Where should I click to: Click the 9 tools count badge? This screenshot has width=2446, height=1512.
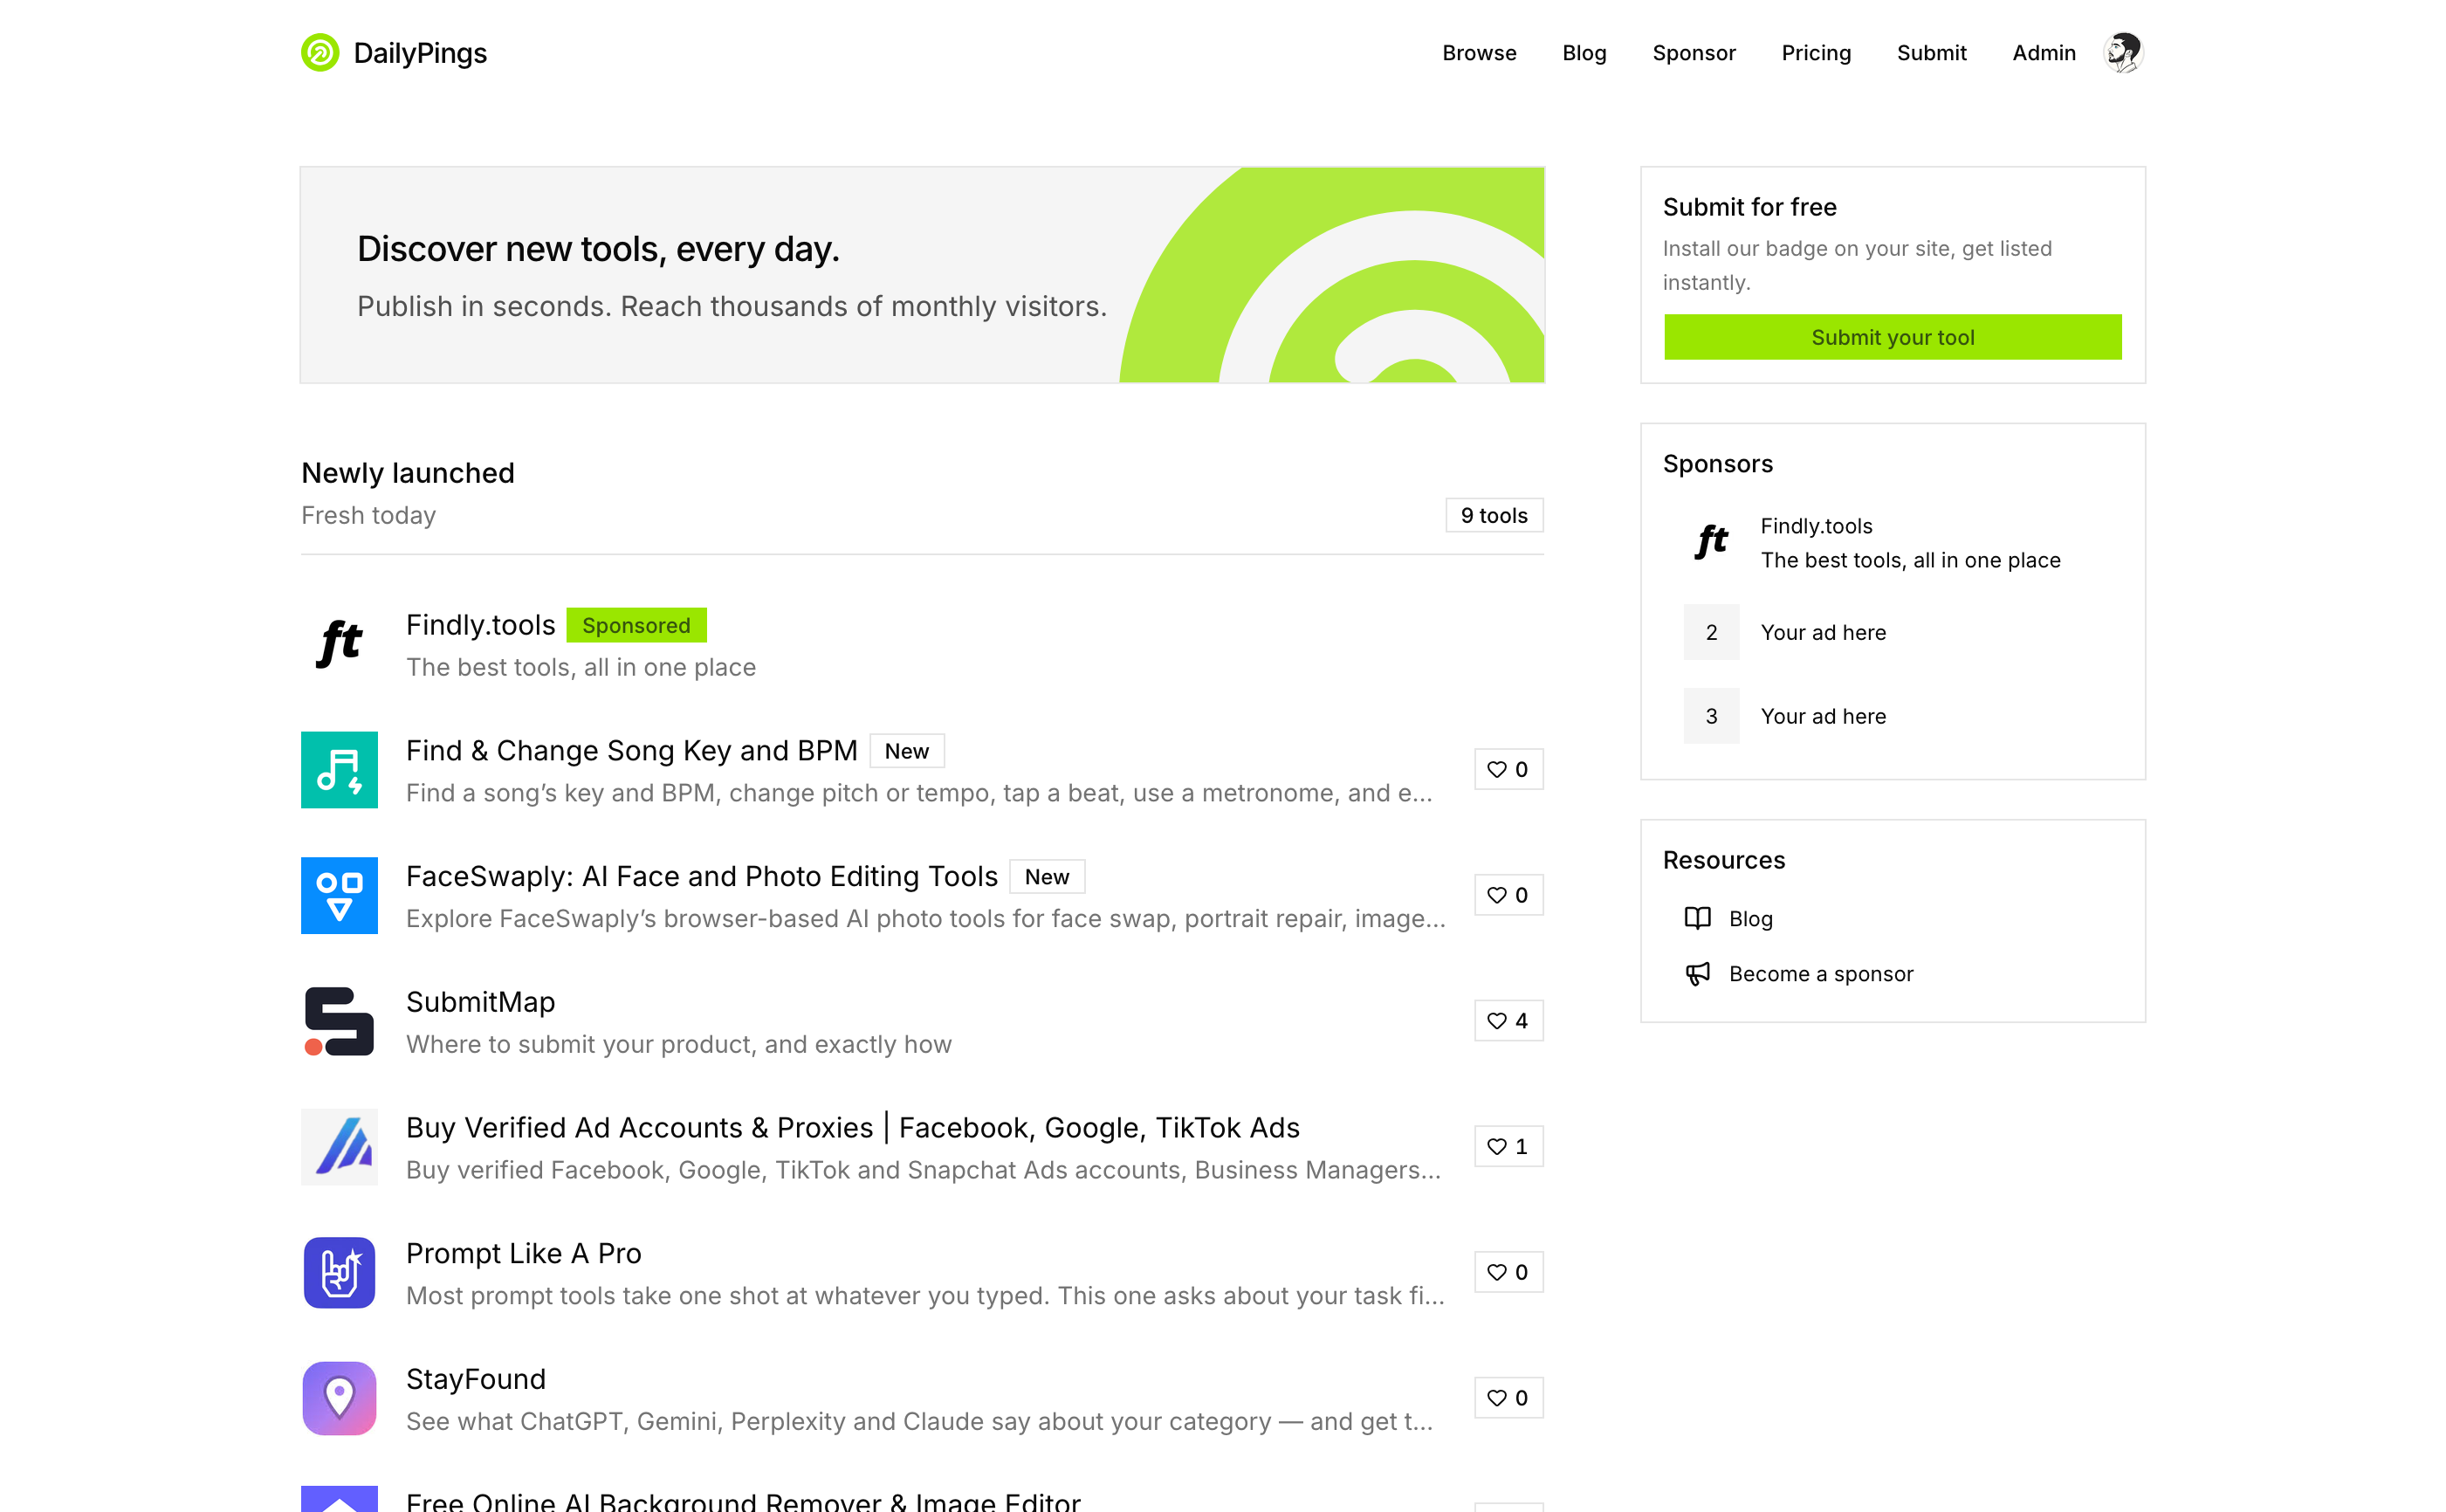(x=1494, y=516)
